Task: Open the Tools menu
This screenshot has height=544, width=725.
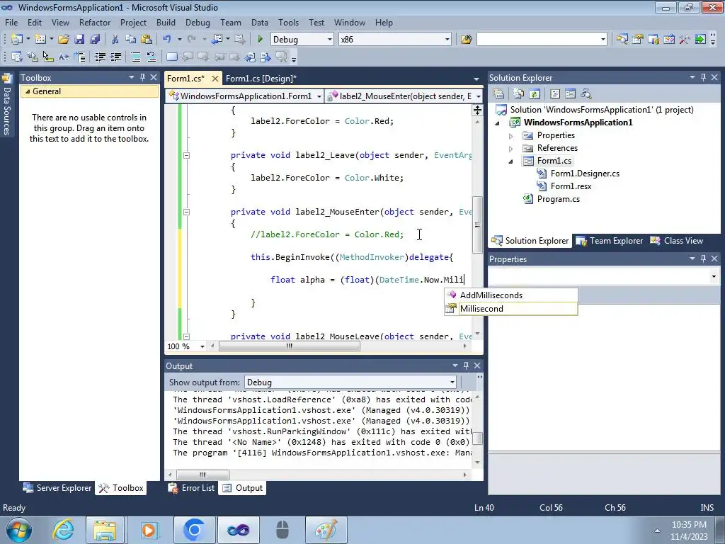Action: [288, 22]
